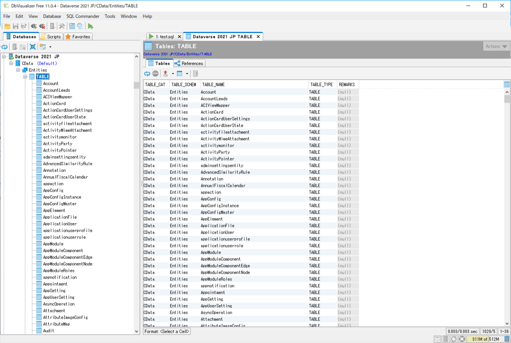Image resolution: width=511 pixels, height=343 pixels.
Task: Run script with the green arrow icon
Action: tap(91, 26)
